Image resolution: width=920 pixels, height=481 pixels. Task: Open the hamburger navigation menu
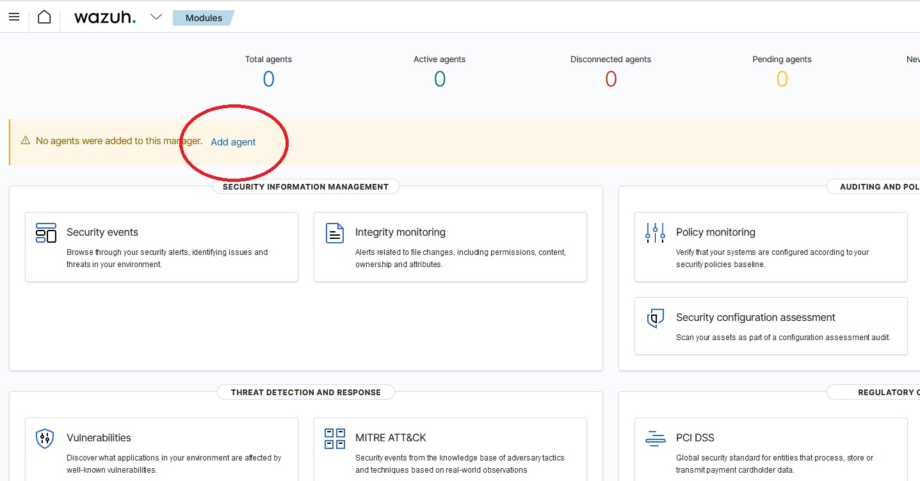(13, 17)
